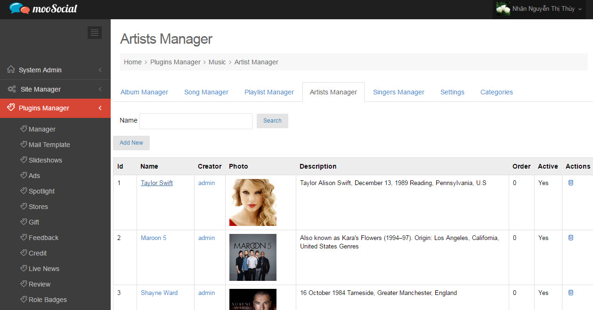The image size is (593, 310).
Task: Switch to the Song Manager tab
Action: pyautogui.click(x=206, y=92)
